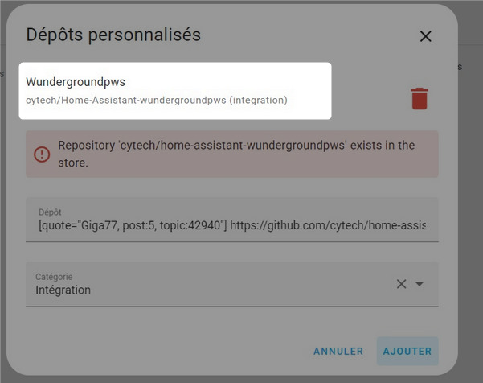Close the Dépôts personnalisés dialog

coord(426,36)
